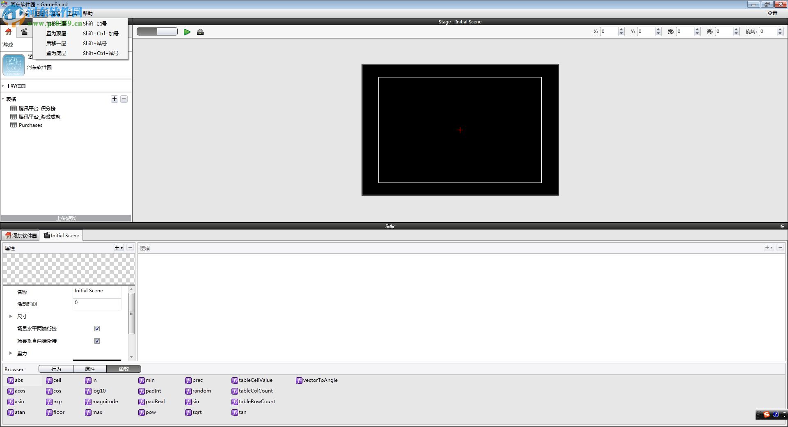The width and height of the screenshot is (788, 427).
Task: Remove table with the minus button
Action: 124,99
